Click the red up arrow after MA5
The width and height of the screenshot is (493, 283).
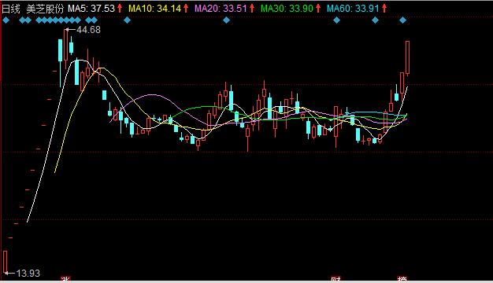(x=120, y=9)
